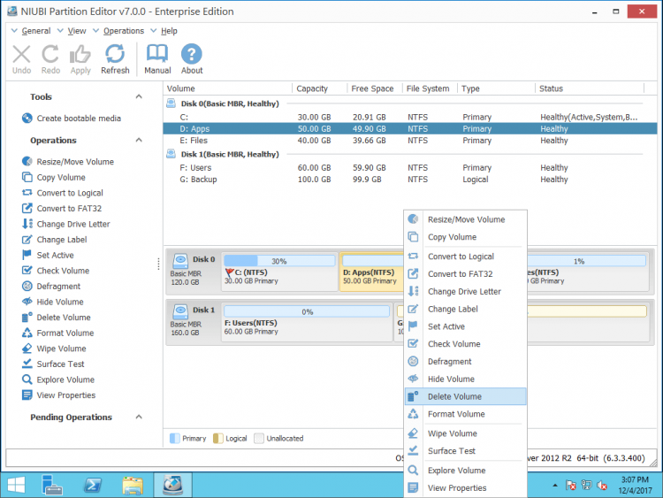Click sidebar View Properties icon
The image size is (663, 498).
pyautogui.click(x=27, y=395)
